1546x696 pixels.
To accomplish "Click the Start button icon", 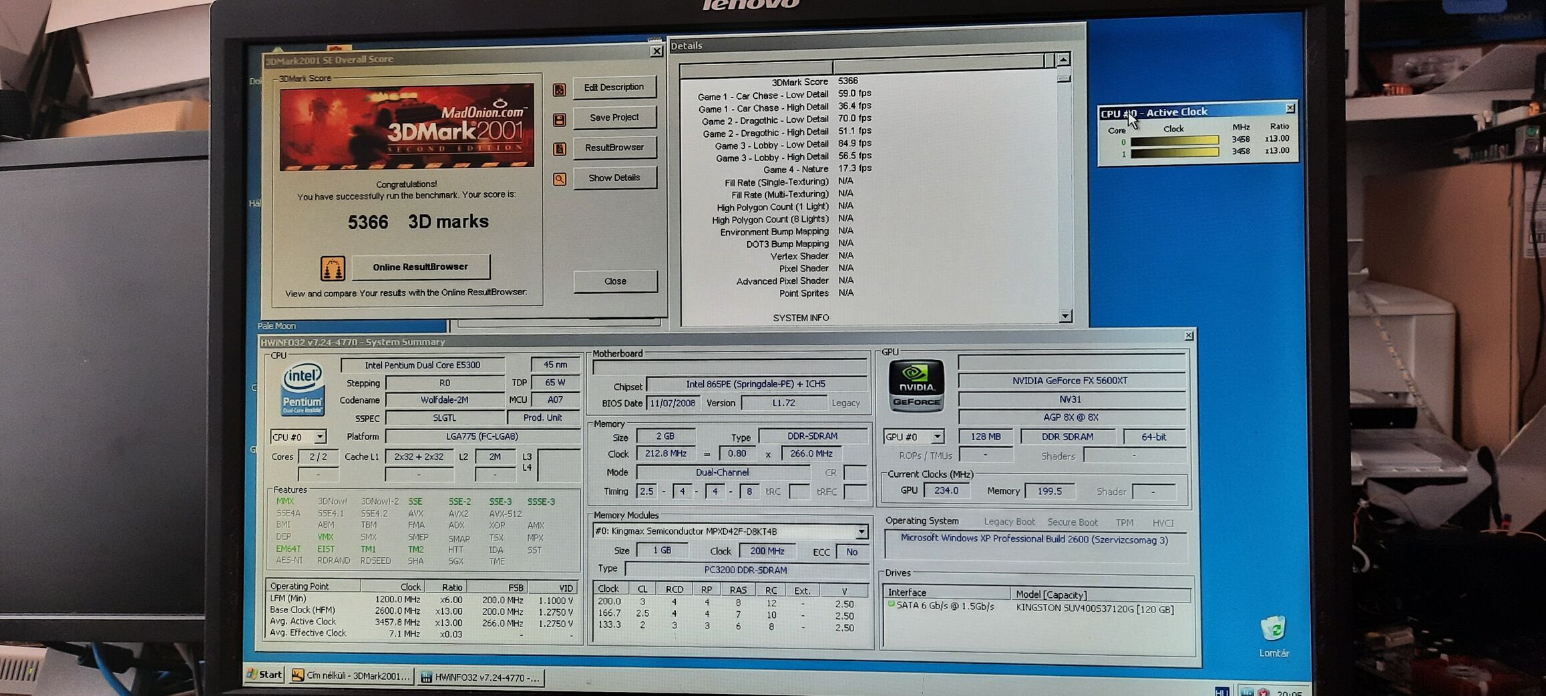I will pos(252,674).
